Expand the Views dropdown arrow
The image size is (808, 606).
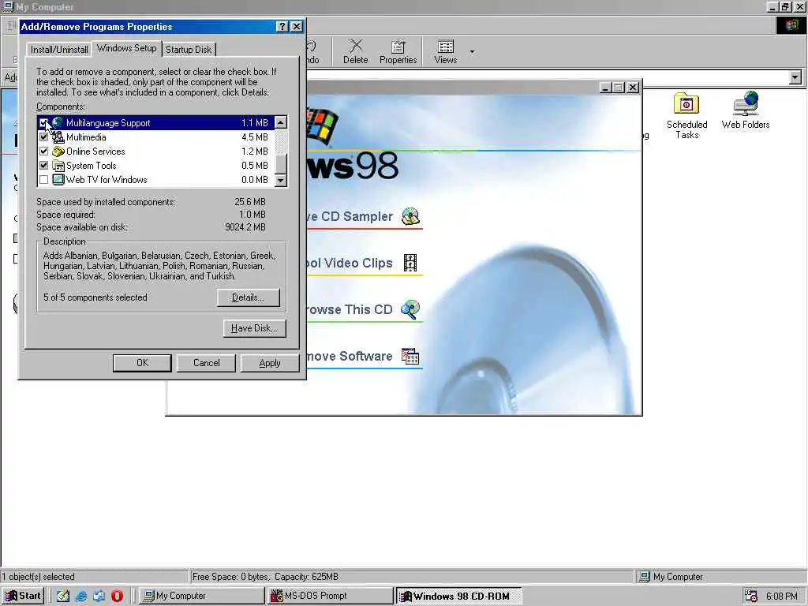click(x=472, y=51)
